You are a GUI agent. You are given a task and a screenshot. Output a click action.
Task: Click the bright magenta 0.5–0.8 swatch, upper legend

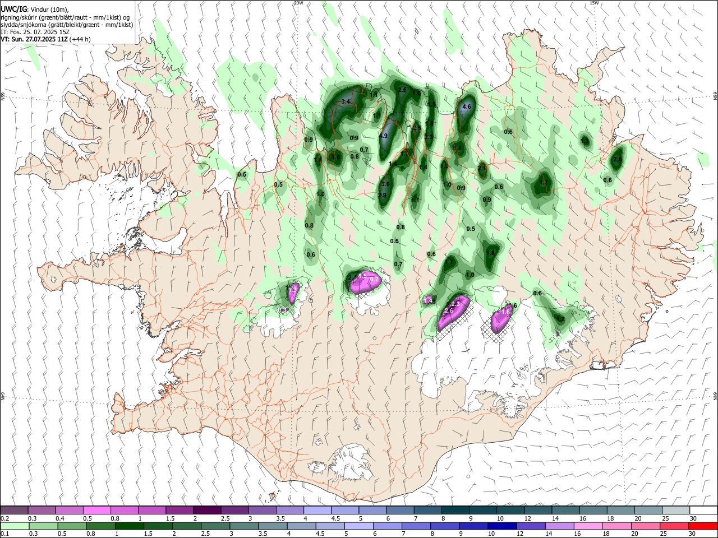pyautogui.click(x=96, y=510)
